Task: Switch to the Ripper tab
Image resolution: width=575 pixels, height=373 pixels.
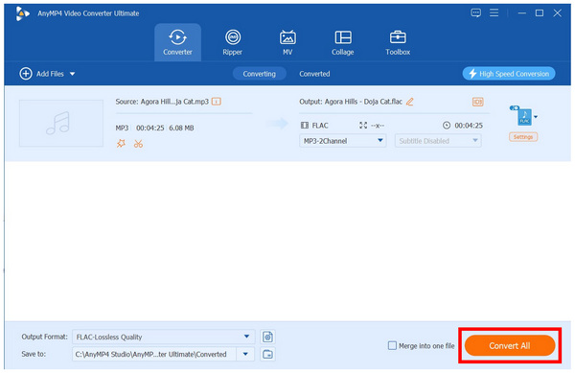Action: 233,42
